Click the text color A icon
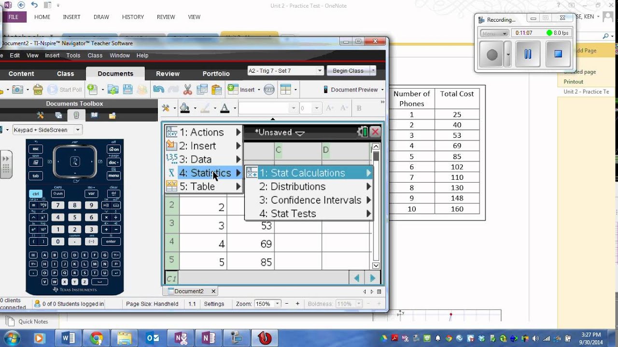This screenshot has width=618, height=347. 225,108
